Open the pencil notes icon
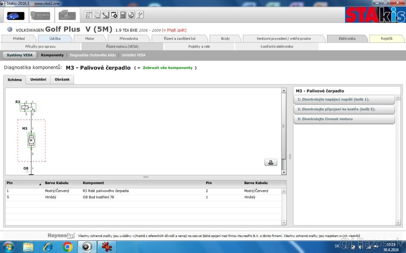The width and height of the screenshot is (406, 253). [x=106, y=15]
